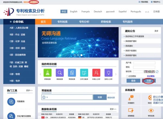
Task: Open the 专利分析 tab
Action: pyautogui.click(x=84, y=22)
